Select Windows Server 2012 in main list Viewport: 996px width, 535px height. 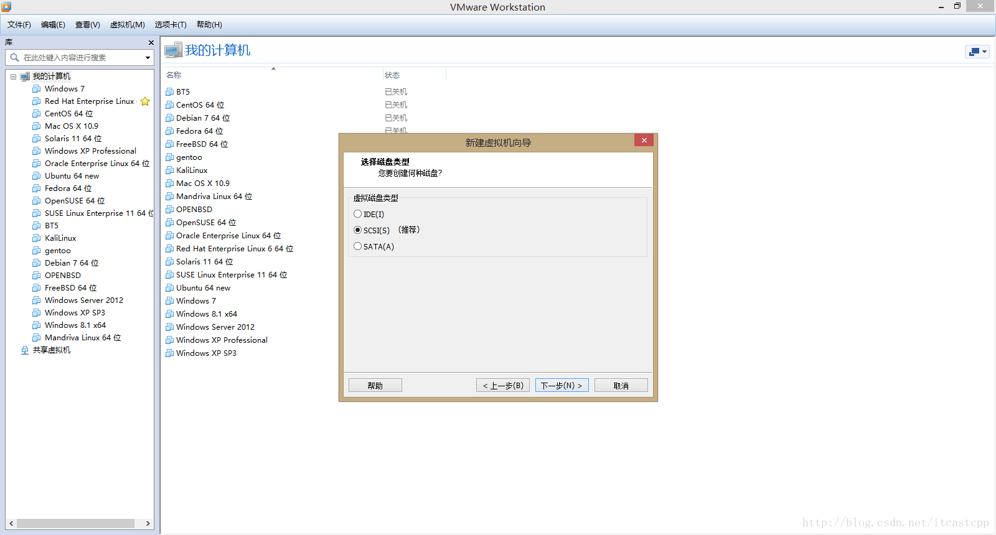pyautogui.click(x=215, y=327)
